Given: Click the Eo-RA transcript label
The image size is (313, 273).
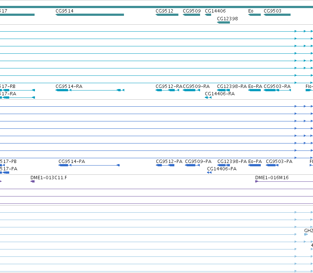Looking at the screenshot, I should pyautogui.click(x=255, y=86).
